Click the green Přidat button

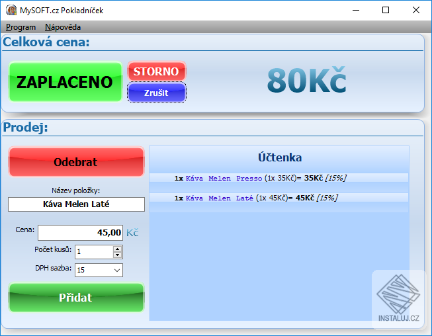point(76,298)
